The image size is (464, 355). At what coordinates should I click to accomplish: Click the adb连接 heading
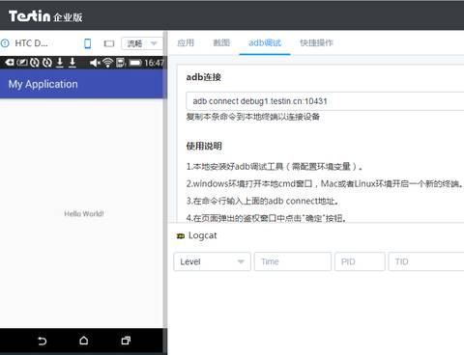[204, 77]
